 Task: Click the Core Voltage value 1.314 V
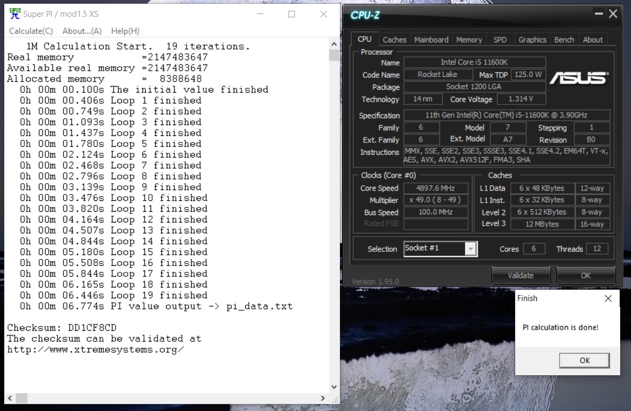click(x=521, y=99)
